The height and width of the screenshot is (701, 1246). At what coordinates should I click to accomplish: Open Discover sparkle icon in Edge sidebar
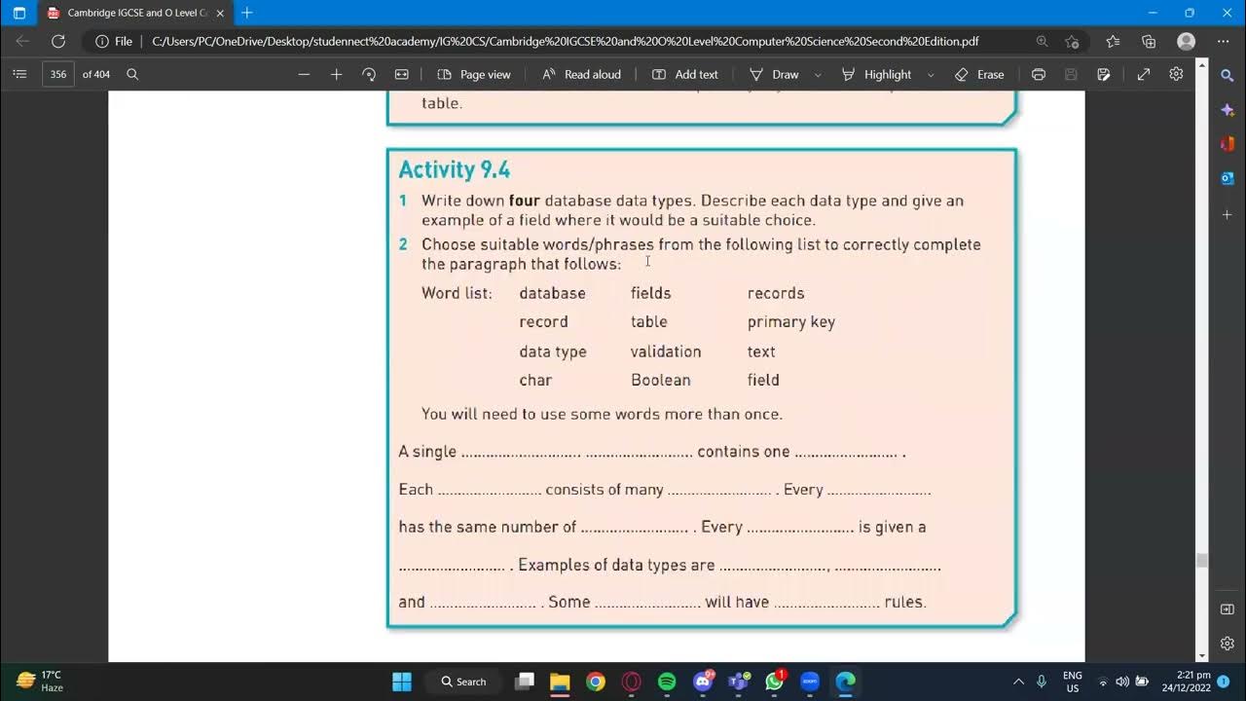coord(1228,110)
